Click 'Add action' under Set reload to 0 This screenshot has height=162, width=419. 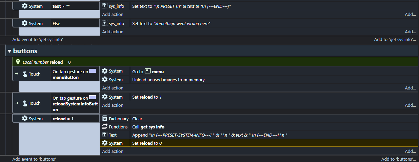(113, 151)
